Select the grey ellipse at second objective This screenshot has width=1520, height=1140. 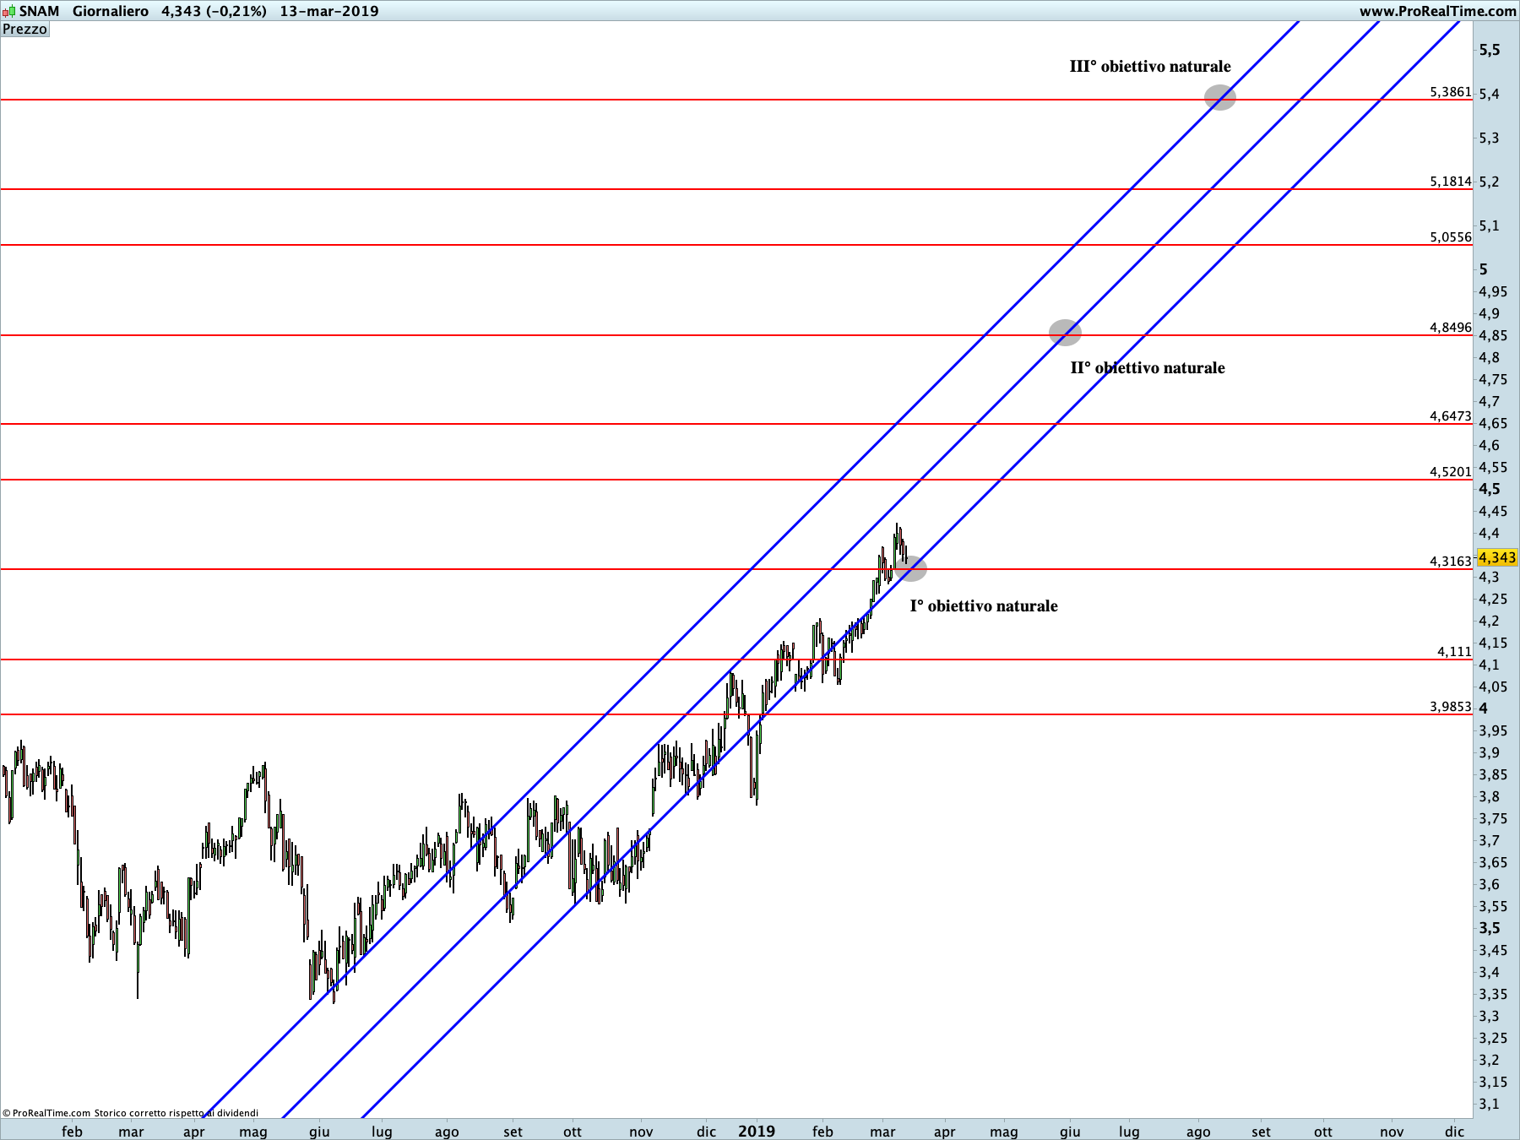1065,333
